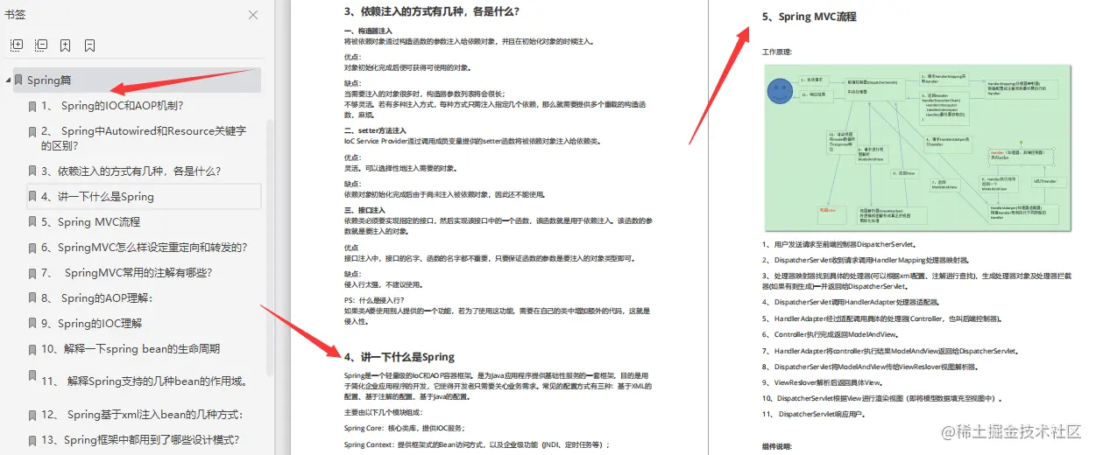
Task: Click the Spring Context line
Action: point(477,444)
